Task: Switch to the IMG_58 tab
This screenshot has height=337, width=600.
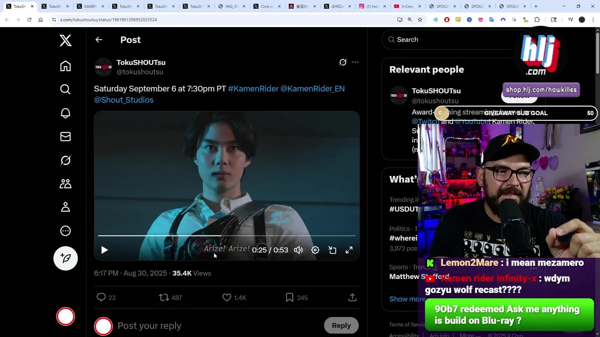Action: pos(232,7)
